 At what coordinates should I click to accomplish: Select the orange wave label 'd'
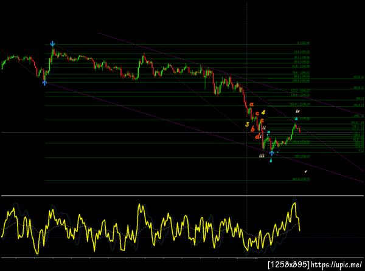click(x=257, y=137)
